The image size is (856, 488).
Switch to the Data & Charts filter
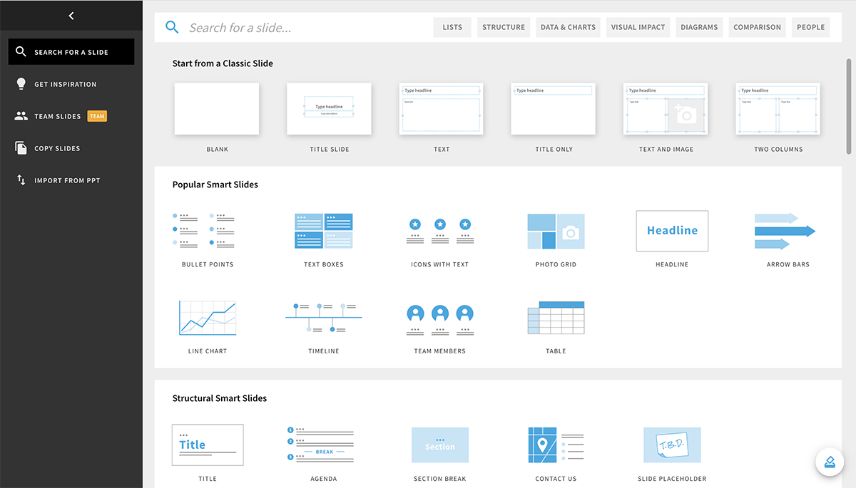click(x=567, y=26)
